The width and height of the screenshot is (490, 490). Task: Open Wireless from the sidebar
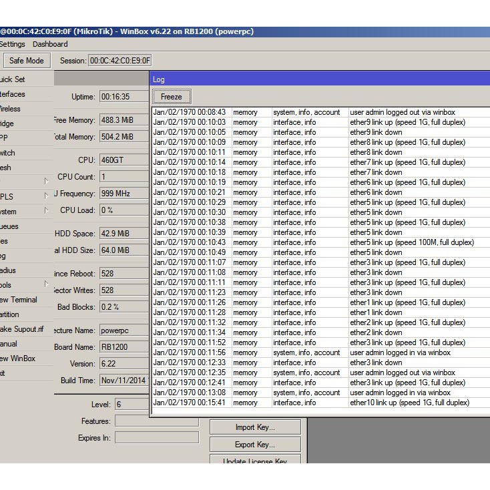tap(10, 109)
